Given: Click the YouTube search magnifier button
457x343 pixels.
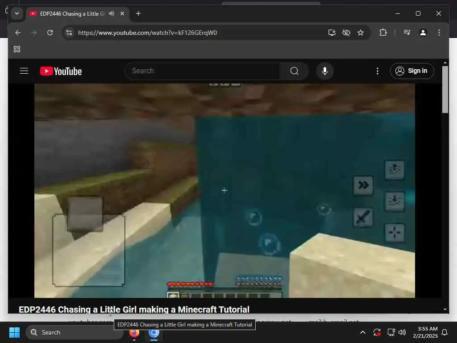Looking at the screenshot, I should click(295, 71).
